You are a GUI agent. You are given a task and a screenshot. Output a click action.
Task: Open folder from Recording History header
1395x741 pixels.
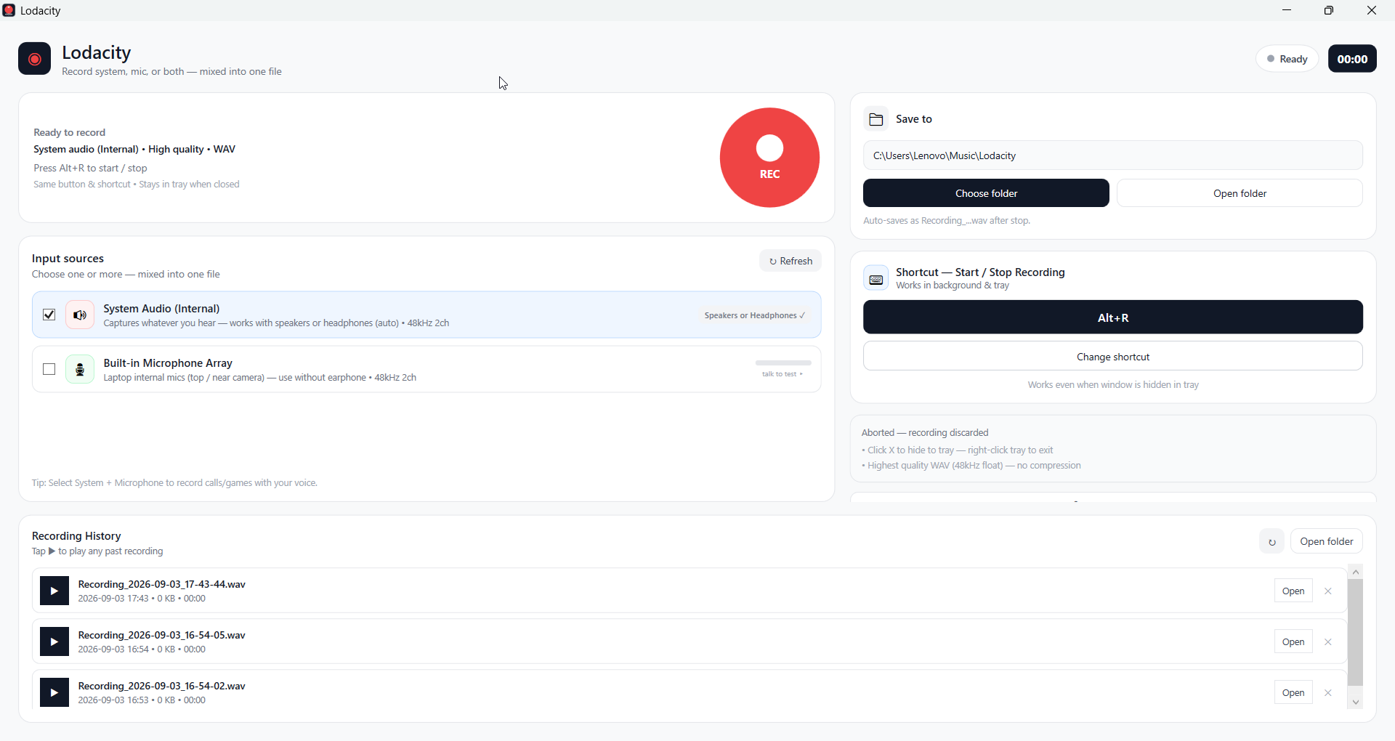1327,541
